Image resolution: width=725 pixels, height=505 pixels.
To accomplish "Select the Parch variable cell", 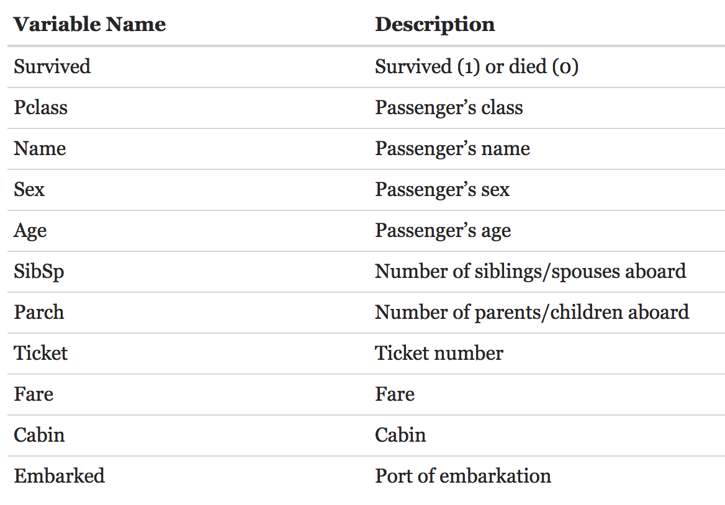I will click(x=39, y=312).
